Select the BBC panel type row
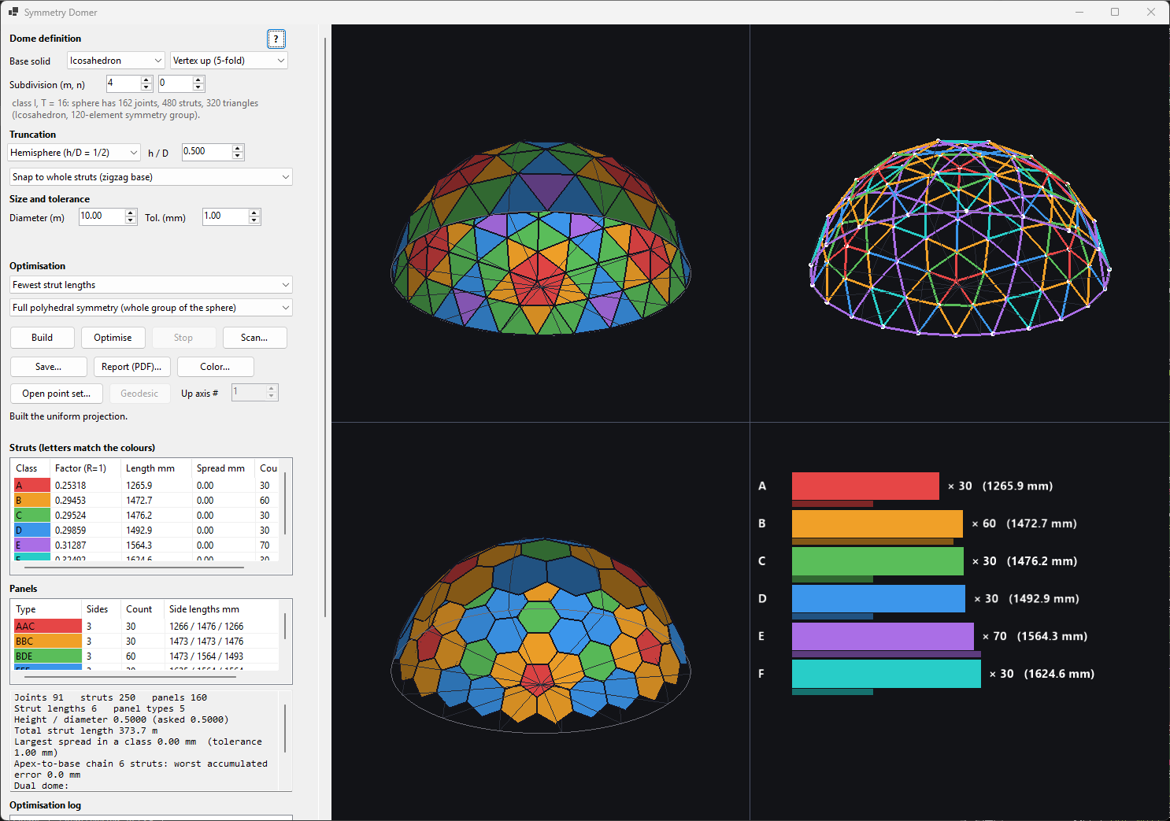1170x821 pixels. (146, 642)
